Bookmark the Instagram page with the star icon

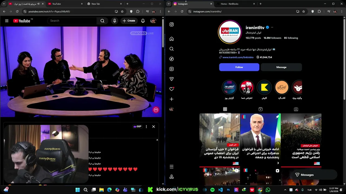click(304, 12)
